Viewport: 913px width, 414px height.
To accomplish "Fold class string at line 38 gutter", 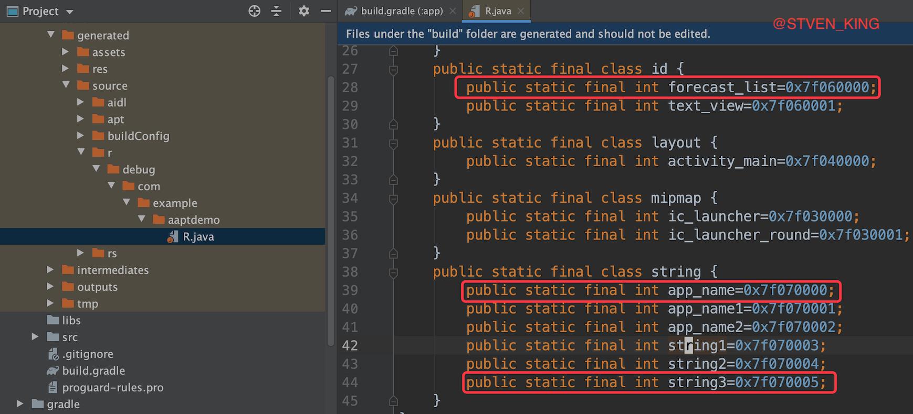I will click(x=393, y=273).
